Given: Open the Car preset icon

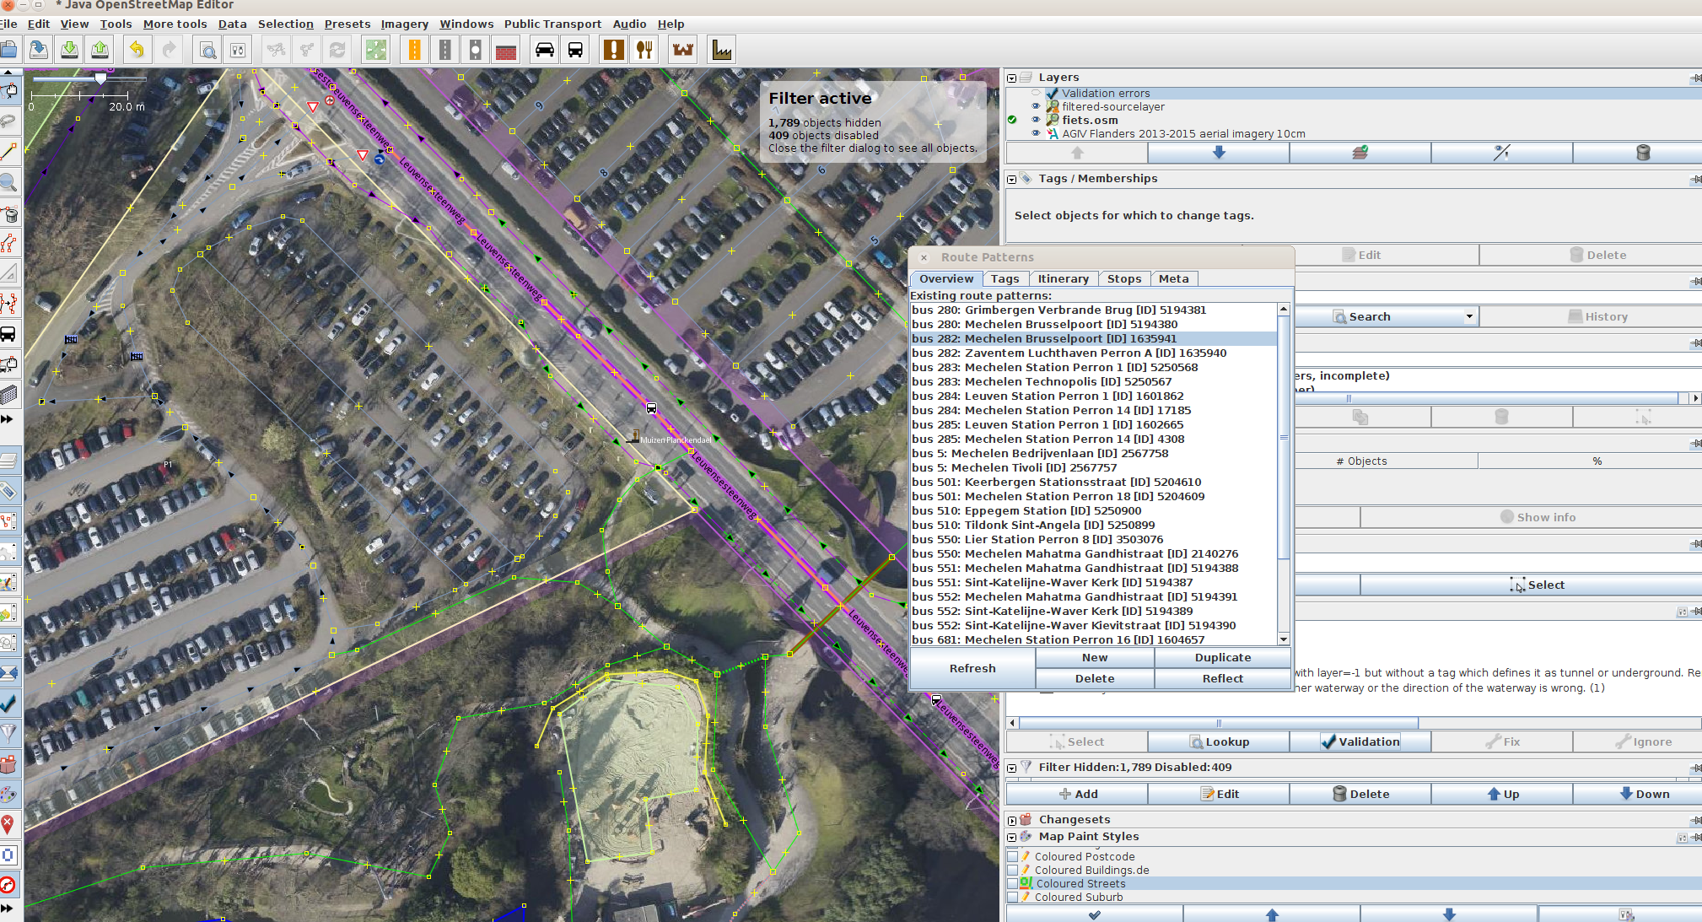Looking at the screenshot, I should point(545,50).
